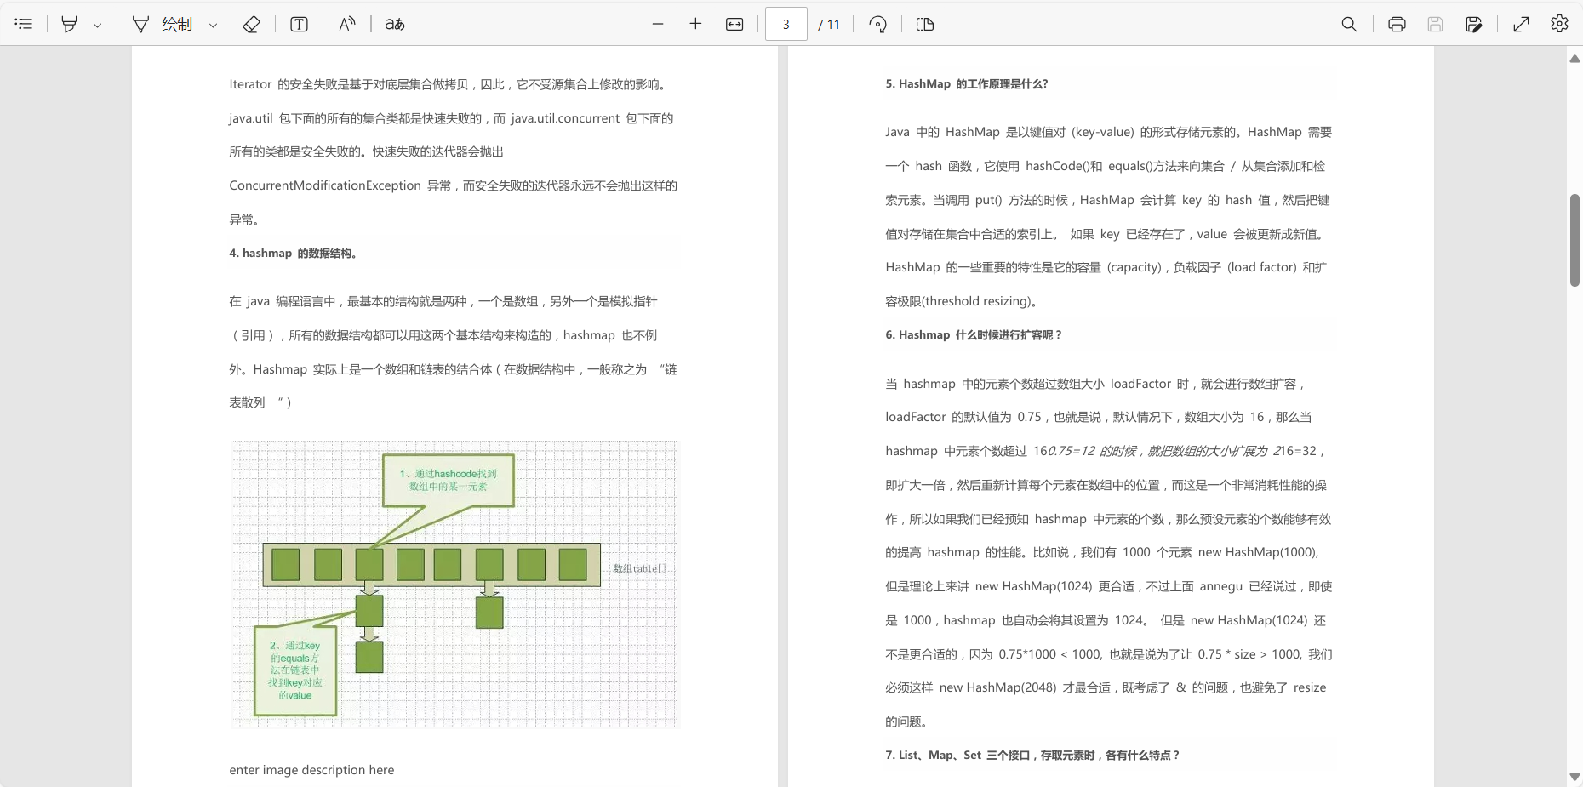Click the text 'ConcurrentModificationException'
Image resolution: width=1583 pixels, height=787 pixels.
click(325, 185)
